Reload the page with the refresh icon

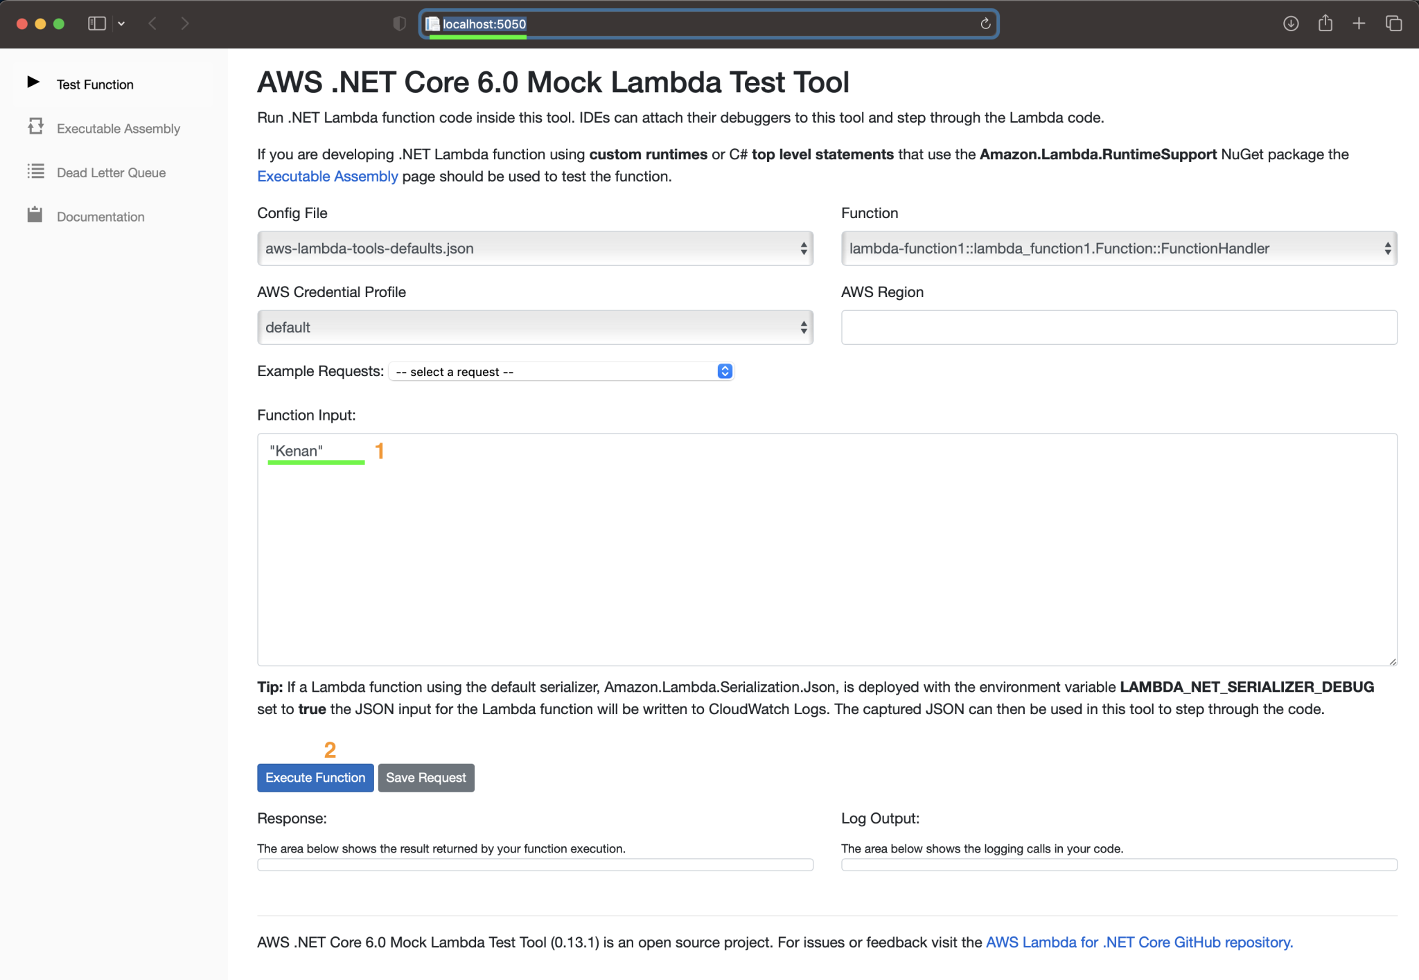pyautogui.click(x=985, y=24)
